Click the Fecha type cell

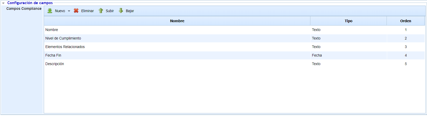pyautogui.click(x=317, y=55)
